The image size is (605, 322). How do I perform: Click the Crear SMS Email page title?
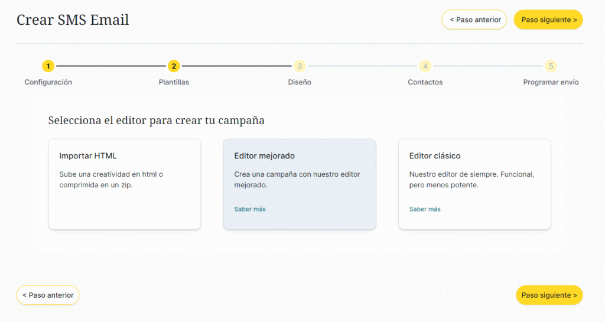point(73,20)
